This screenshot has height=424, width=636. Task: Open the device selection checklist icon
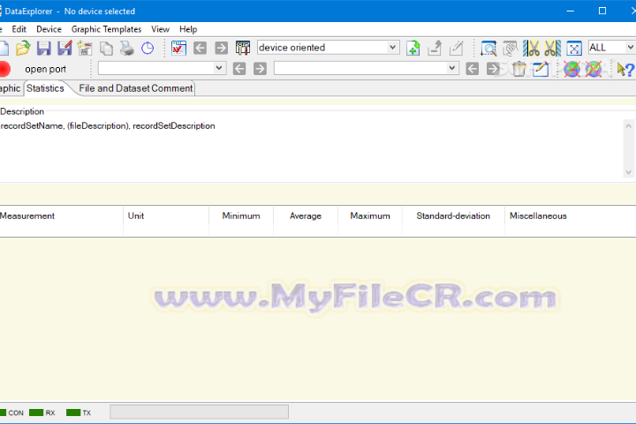point(178,48)
